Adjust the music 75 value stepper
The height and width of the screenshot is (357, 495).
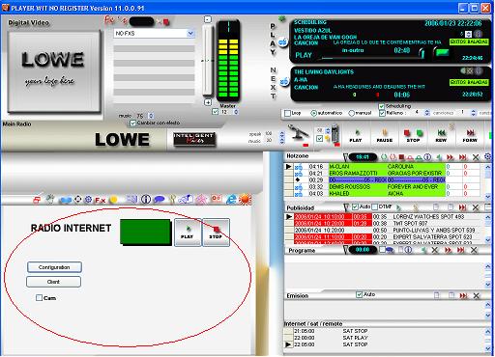(151, 116)
